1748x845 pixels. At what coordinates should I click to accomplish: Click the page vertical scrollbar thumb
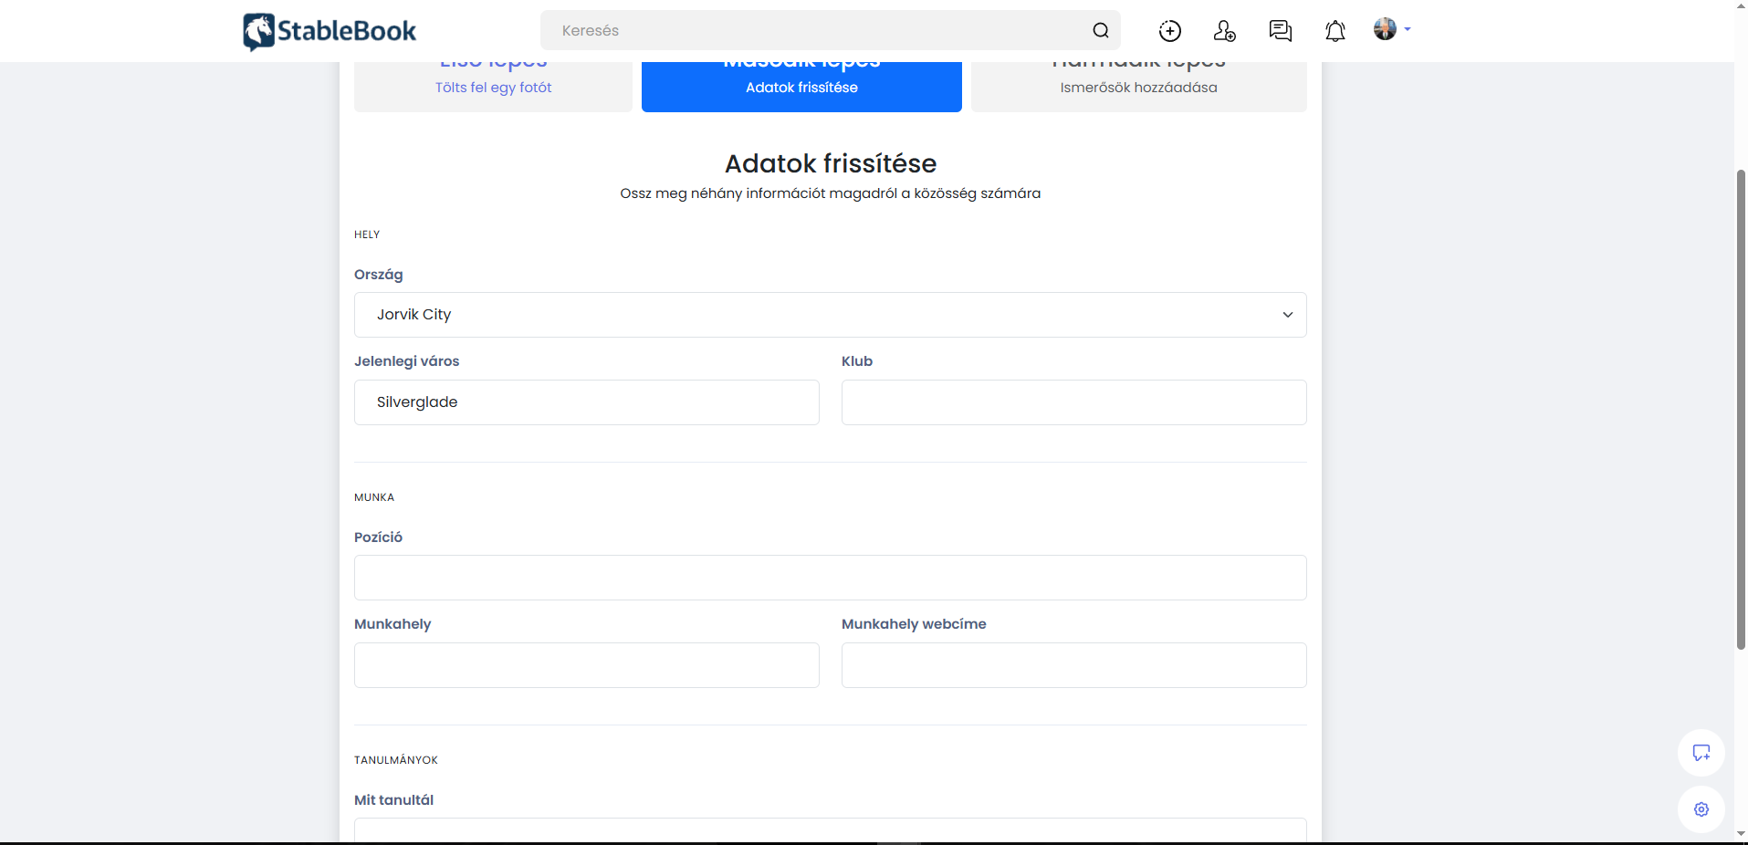tap(1741, 409)
